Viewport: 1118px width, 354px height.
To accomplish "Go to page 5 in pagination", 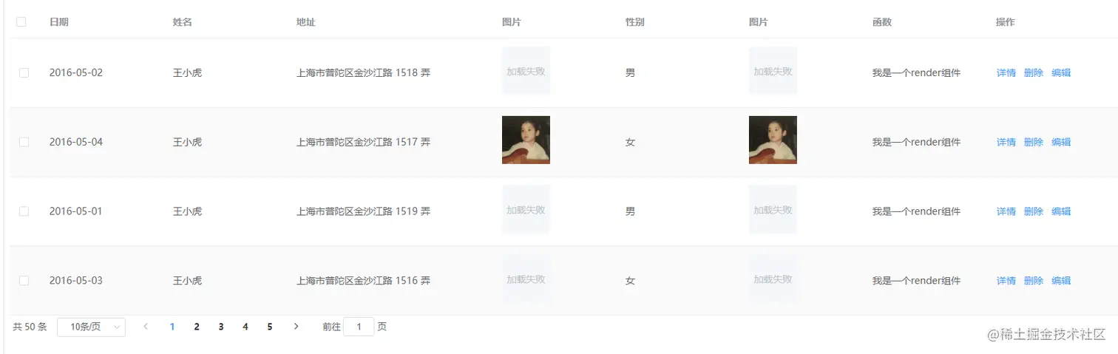I will 270,327.
